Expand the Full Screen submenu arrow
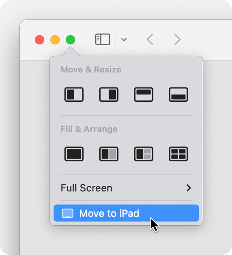Image resolution: width=232 pixels, height=255 pixels. tap(189, 188)
